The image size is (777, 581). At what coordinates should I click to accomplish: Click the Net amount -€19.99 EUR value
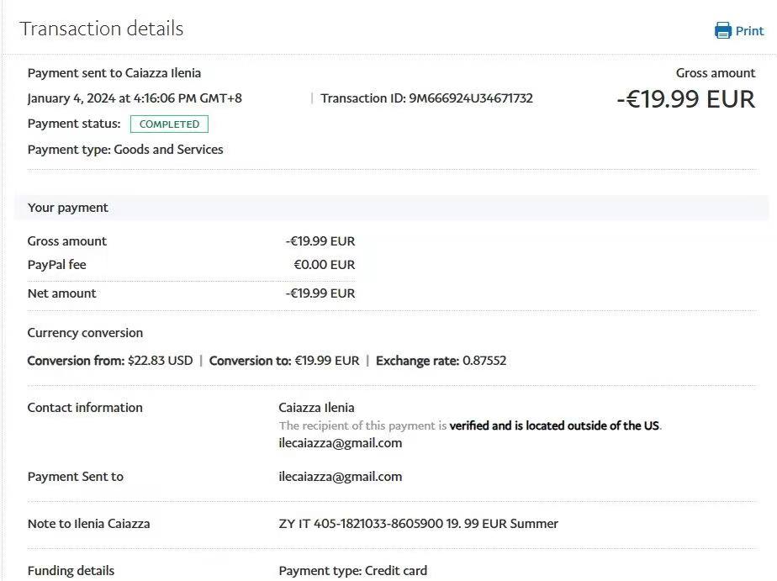coord(320,293)
